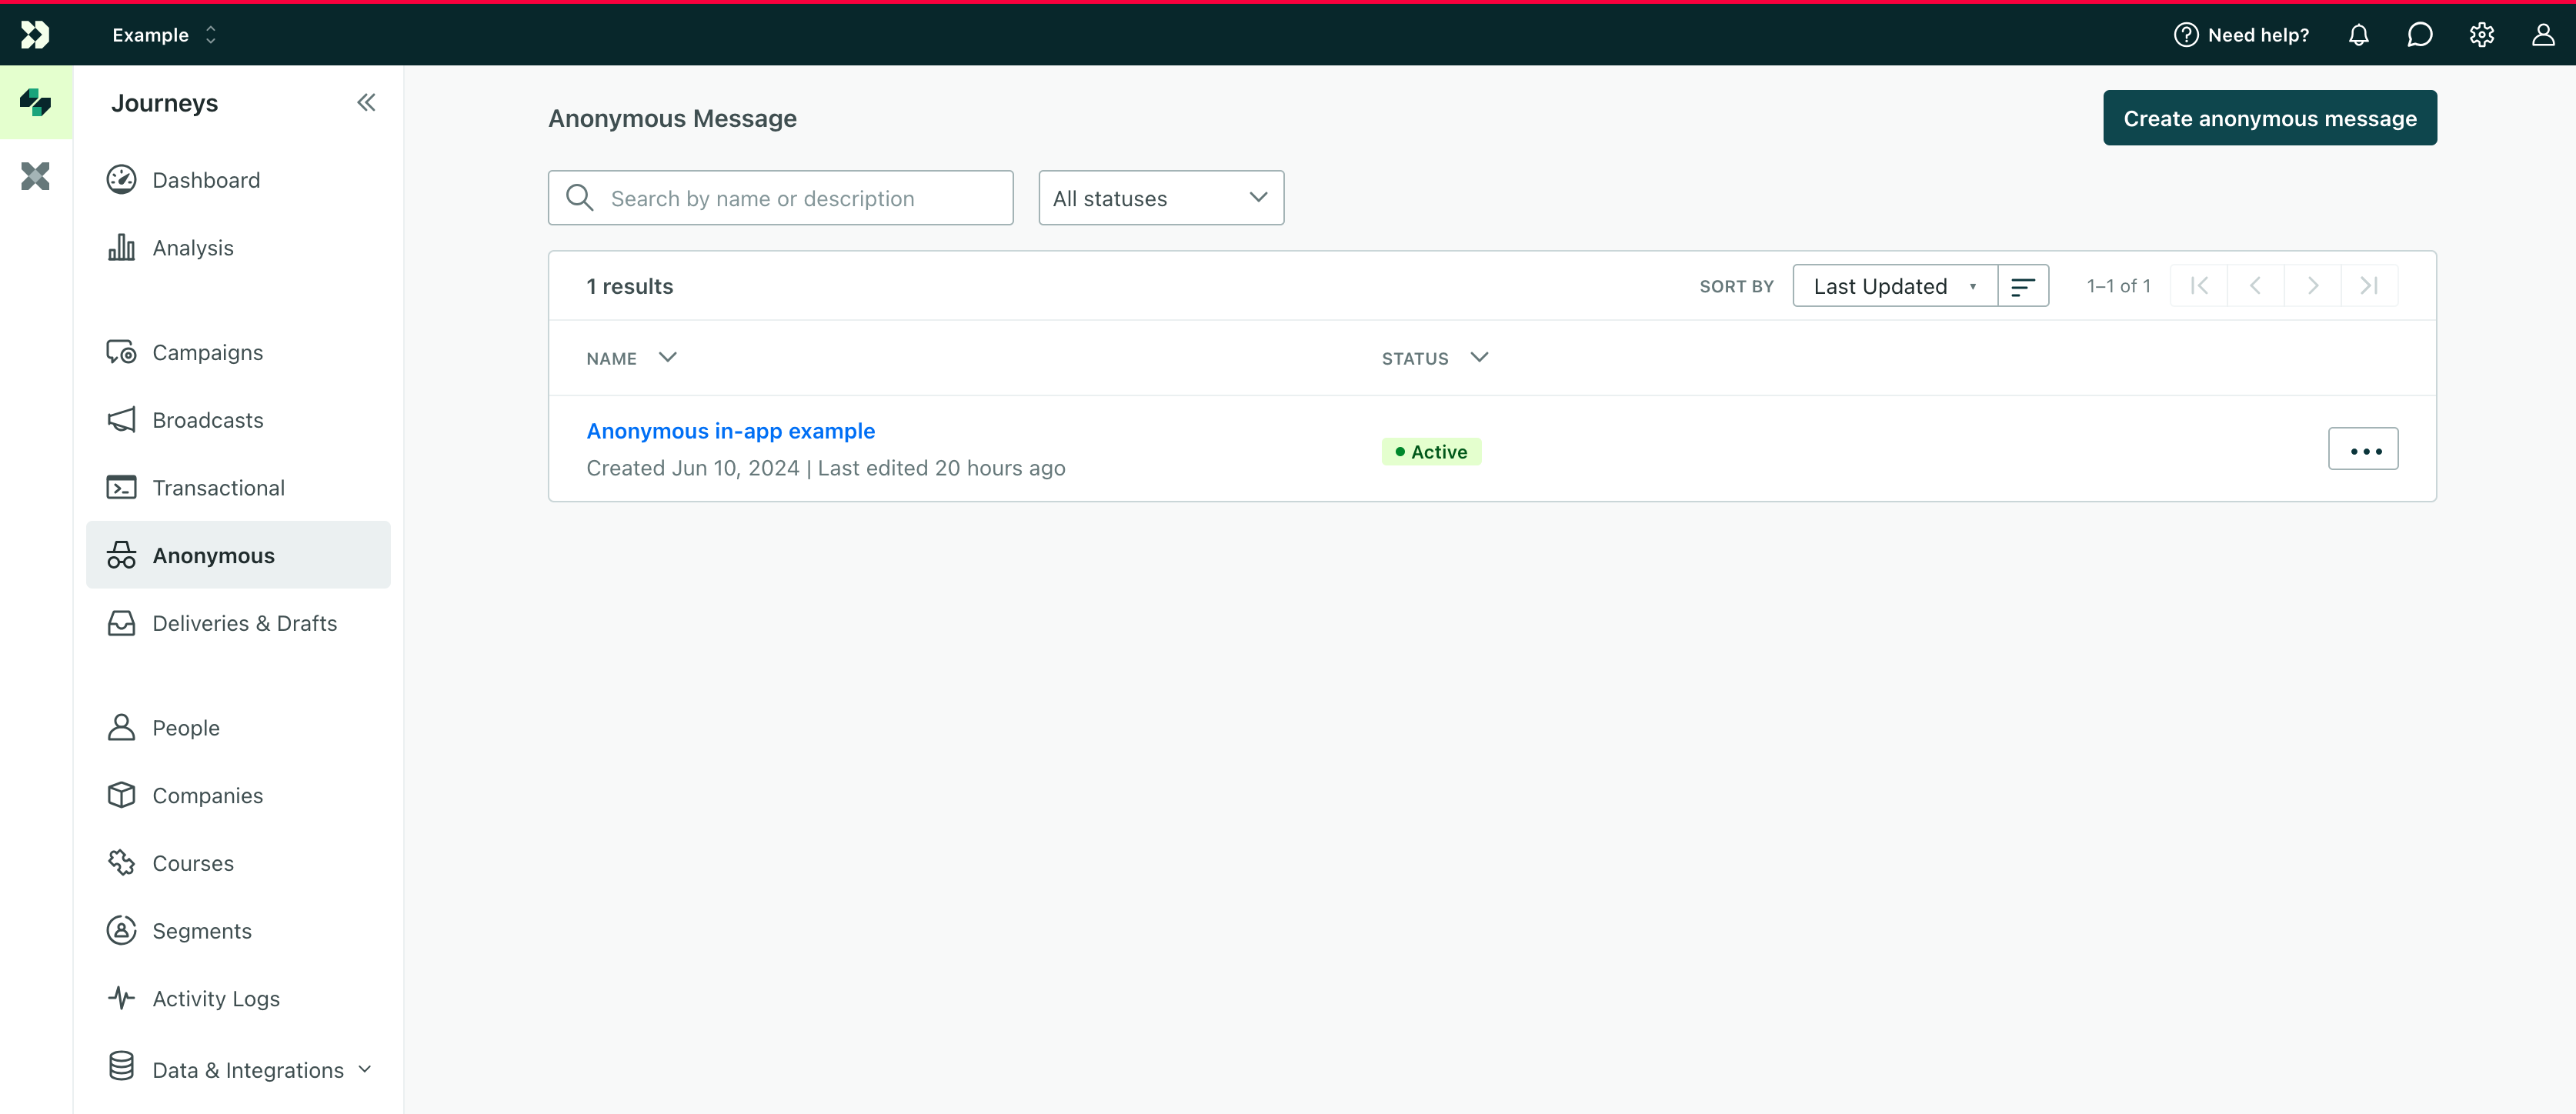Image resolution: width=2576 pixels, height=1114 pixels.
Task: Open settings gear icon
Action: tap(2482, 35)
